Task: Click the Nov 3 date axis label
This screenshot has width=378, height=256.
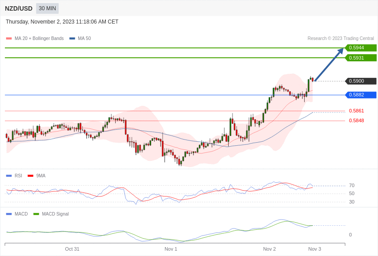Action: pyautogui.click(x=314, y=249)
